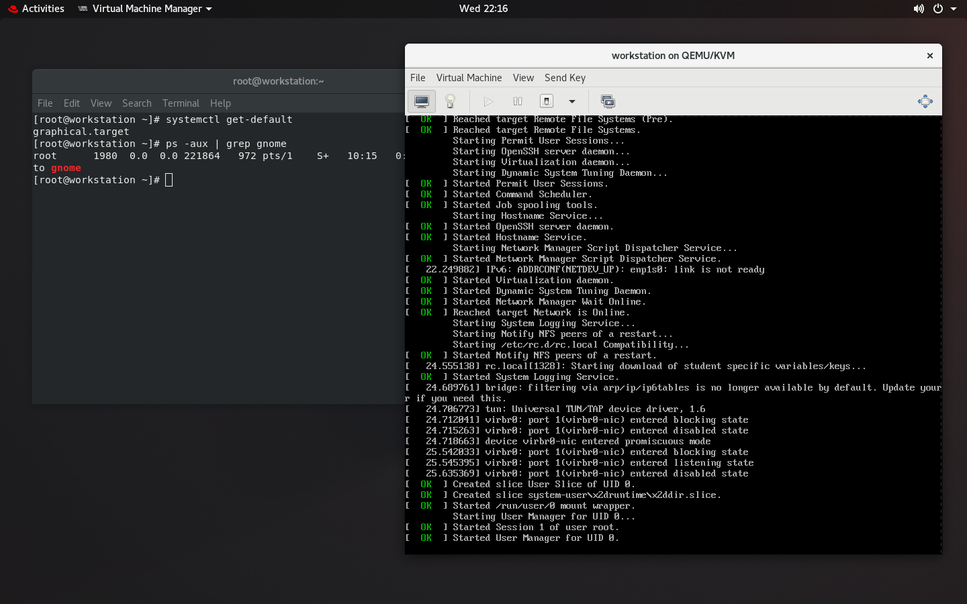Open terminal's Edit menu
The width and height of the screenshot is (967, 604).
pos(72,103)
